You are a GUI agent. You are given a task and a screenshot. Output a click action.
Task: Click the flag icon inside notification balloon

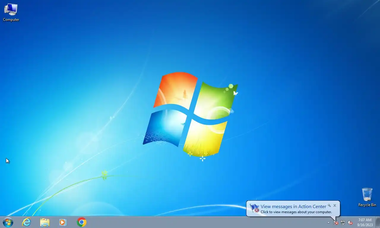[254, 208]
